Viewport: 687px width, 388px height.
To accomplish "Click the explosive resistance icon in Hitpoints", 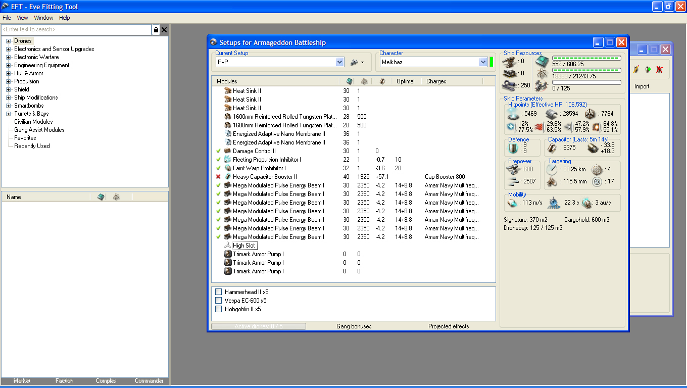I will pyautogui.click(x=597, y=126).
